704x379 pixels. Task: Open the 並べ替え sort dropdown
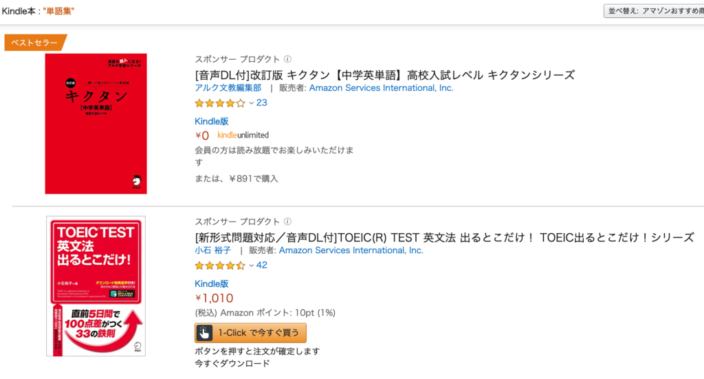654,11
